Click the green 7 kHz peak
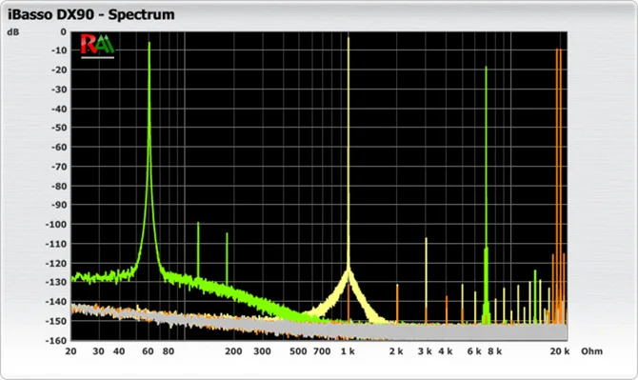The width and height of the screenshot is (638, 380). point(486,195)
